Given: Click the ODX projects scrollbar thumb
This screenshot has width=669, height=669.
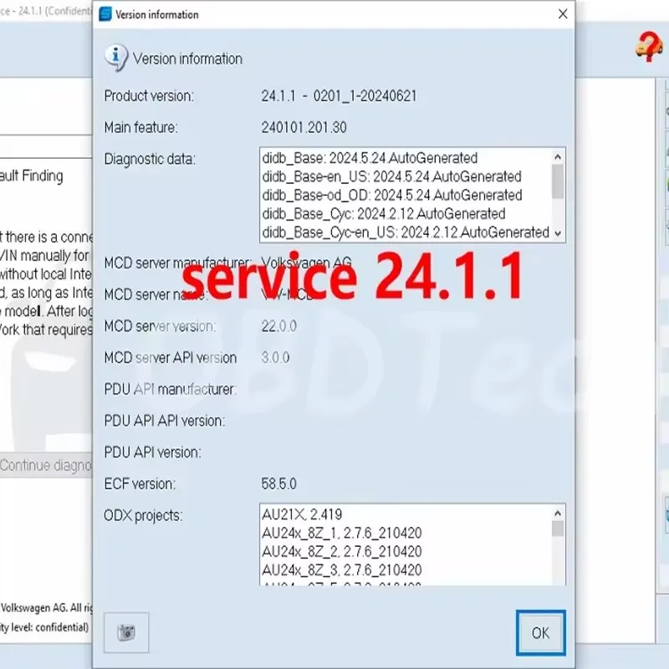Looking at the screenshot, I should tap(557, 529).
